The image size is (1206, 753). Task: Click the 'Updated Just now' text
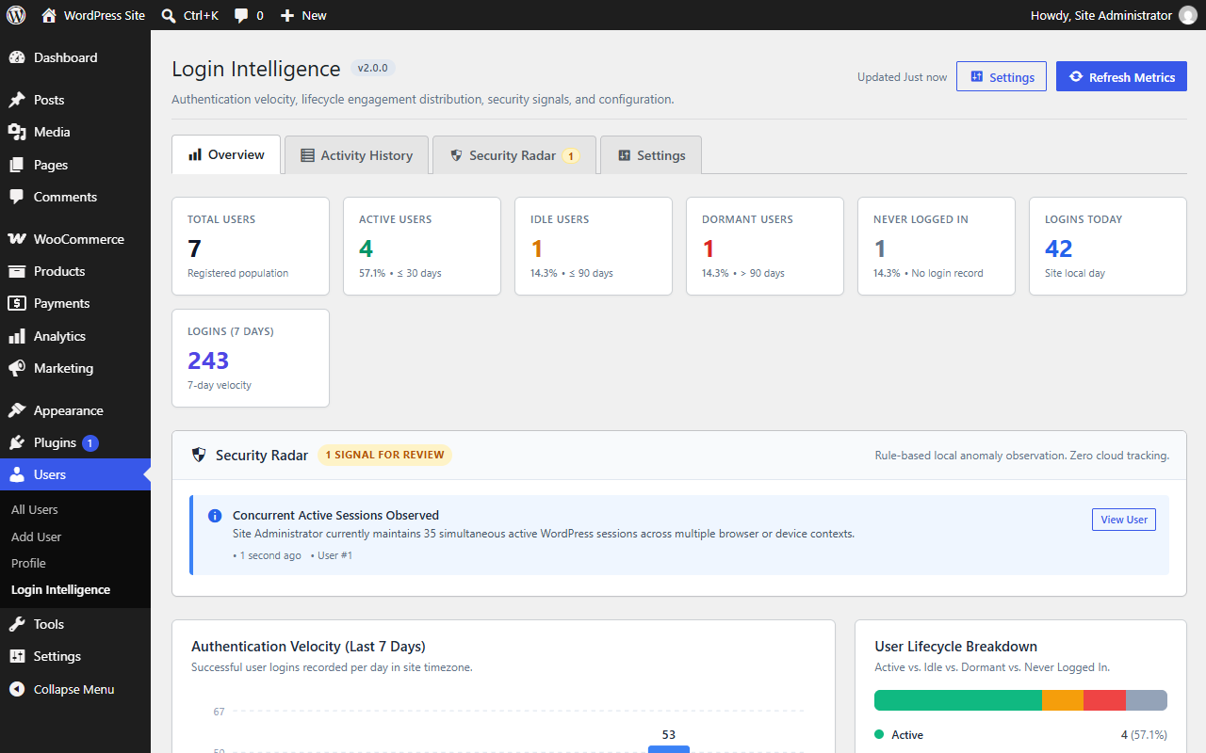[x=902, y=77]
